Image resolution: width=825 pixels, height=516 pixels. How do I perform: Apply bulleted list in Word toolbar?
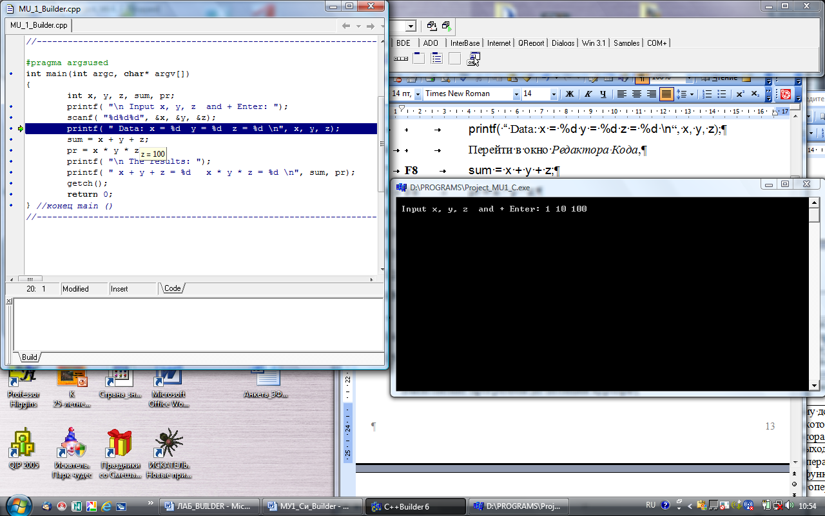point(723,94)
